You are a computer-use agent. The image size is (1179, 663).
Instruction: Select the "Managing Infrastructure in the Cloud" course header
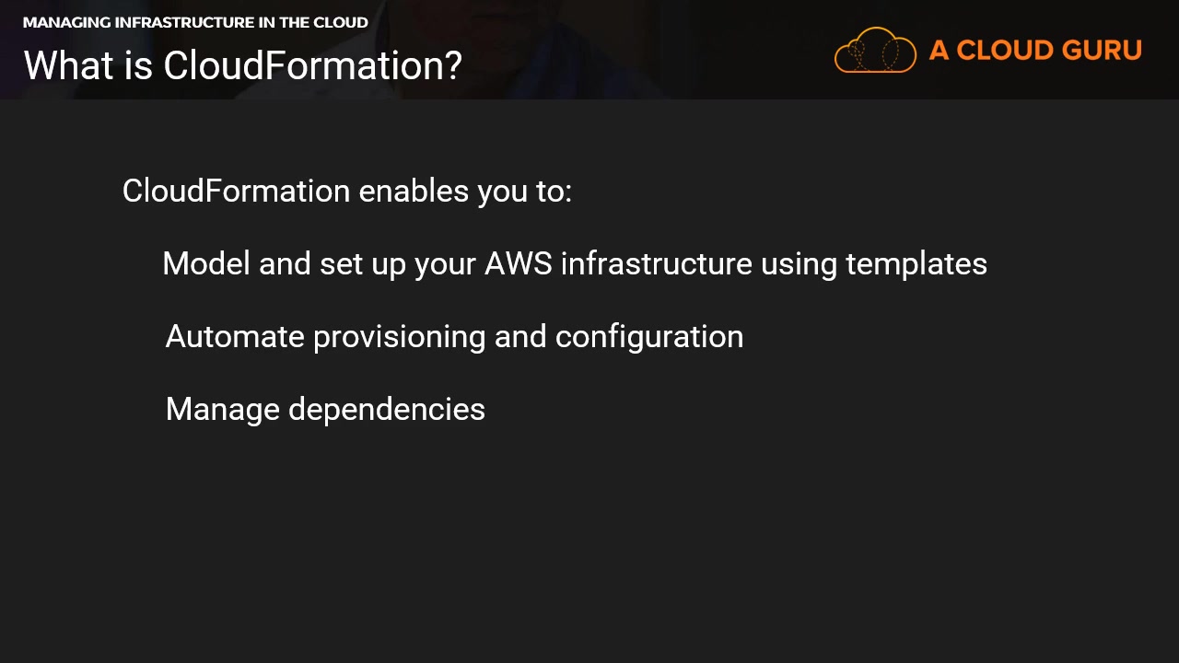[x=195, y=22]
